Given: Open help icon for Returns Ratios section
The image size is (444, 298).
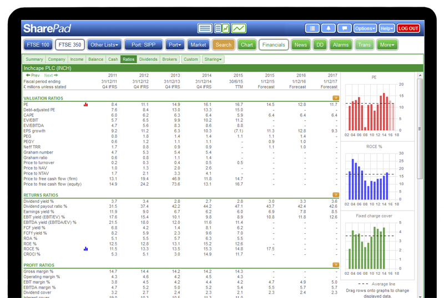Looking at the screenshot, I should [x=335, y=195].
